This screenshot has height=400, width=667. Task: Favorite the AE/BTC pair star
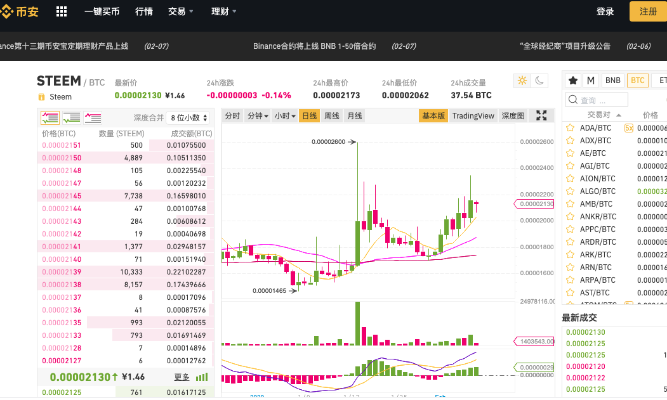(570, 153)
